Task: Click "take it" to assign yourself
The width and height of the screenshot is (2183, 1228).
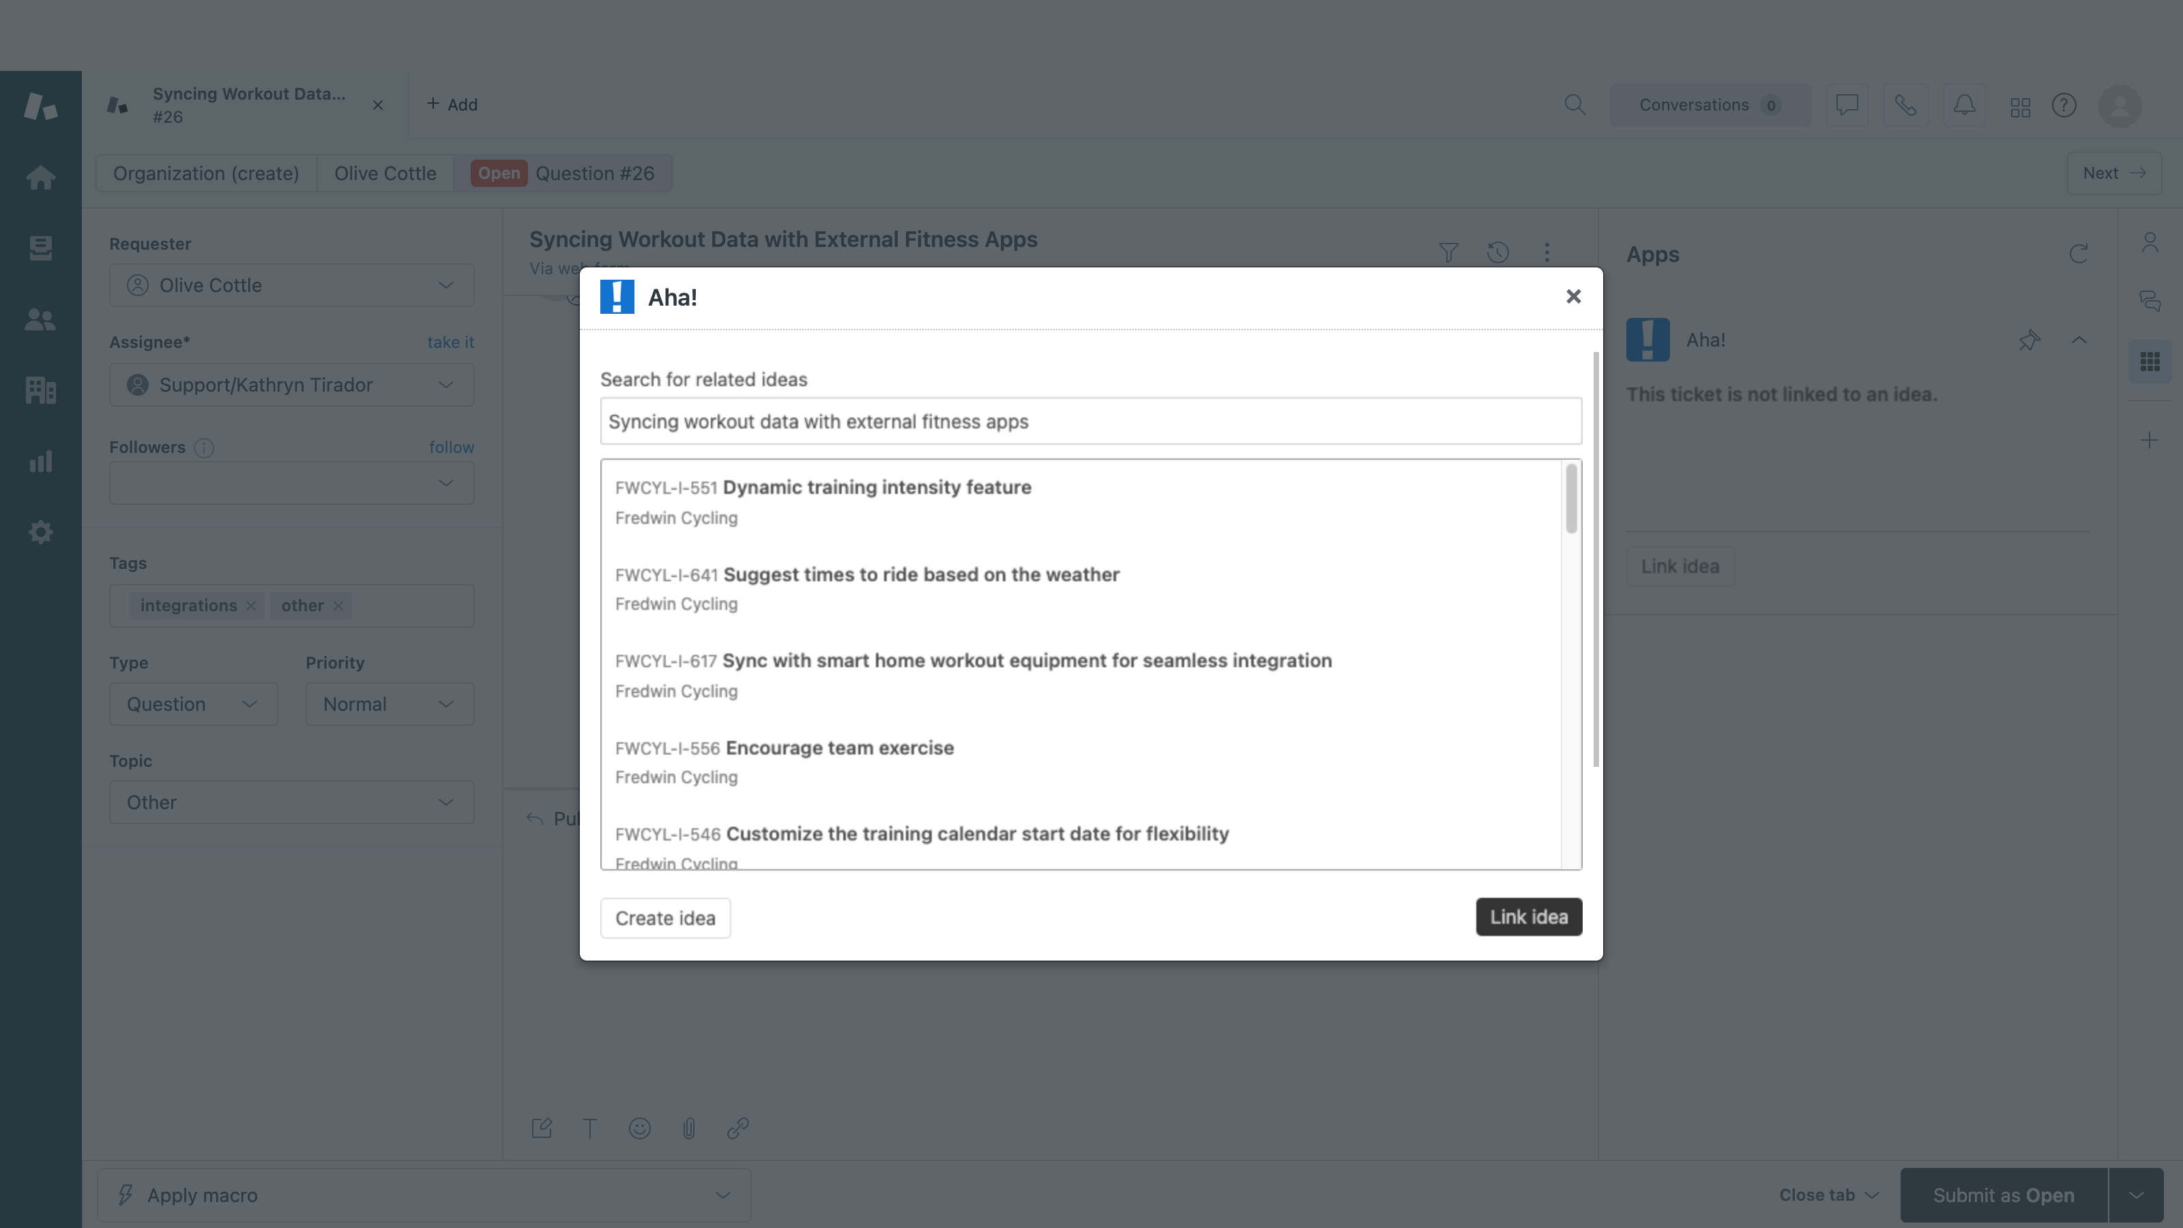Action: pos(451,342)
